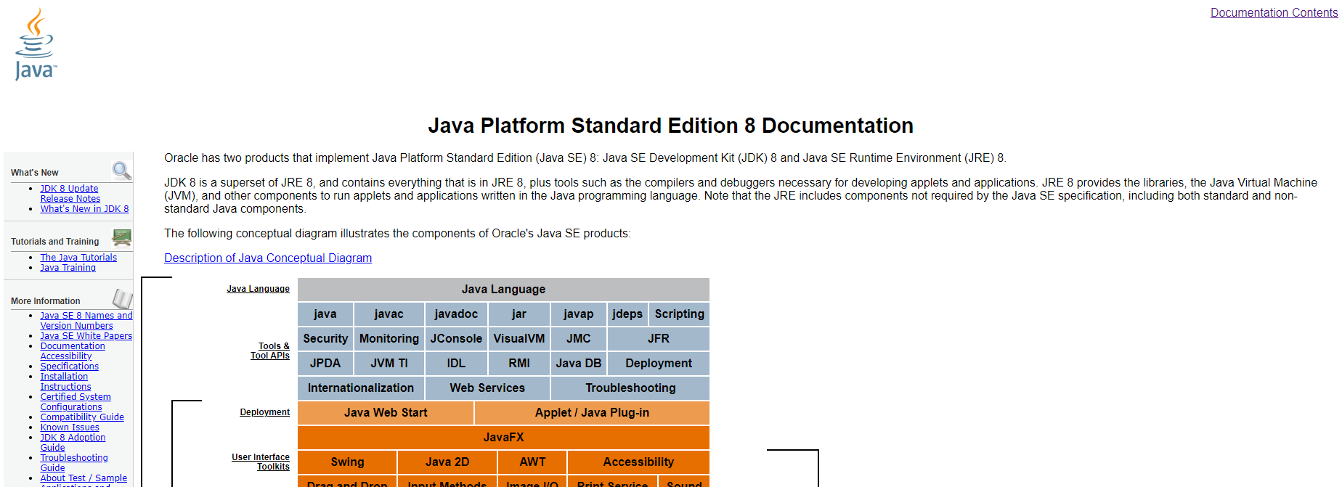Select the java tool cell

(325, 314)
